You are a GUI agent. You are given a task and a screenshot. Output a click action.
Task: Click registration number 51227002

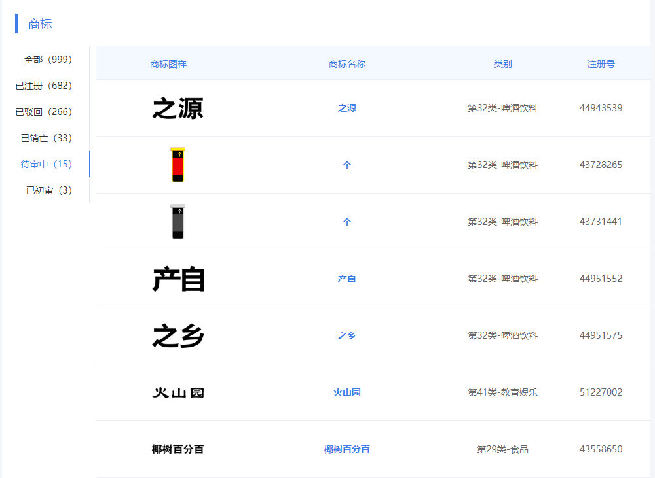pyautogui.click(x=601, y=392)
